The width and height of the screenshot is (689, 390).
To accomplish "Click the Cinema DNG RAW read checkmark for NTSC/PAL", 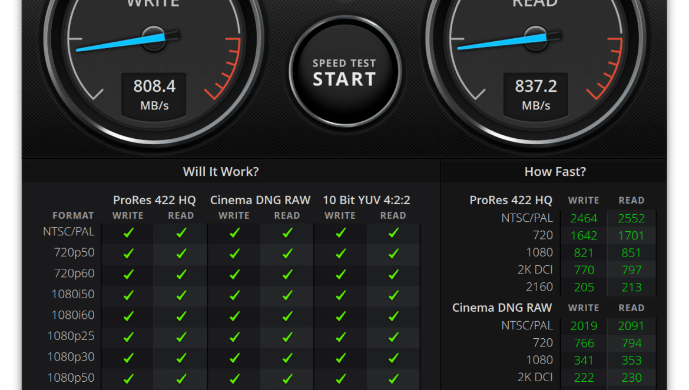I will click(287, 232).
